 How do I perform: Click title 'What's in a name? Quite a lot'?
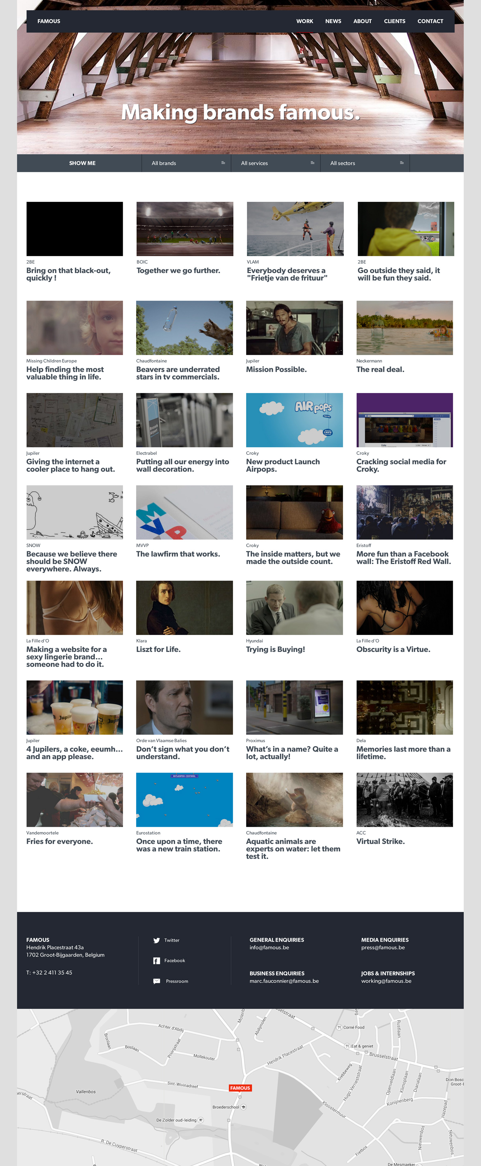pyautogui.click(x=292, y=753)
